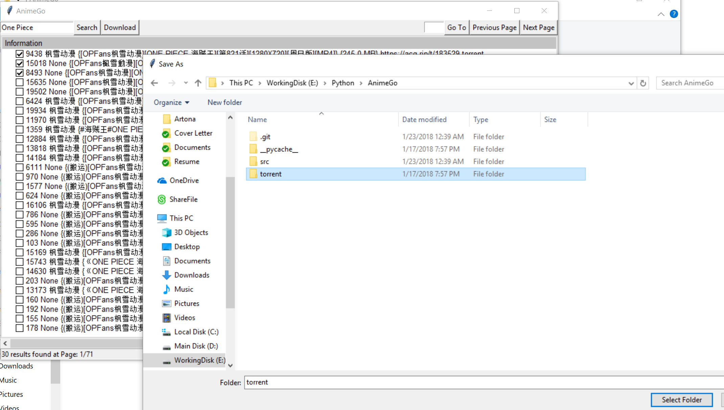Uncheck the 8493 None result checkbox
The image size is (724, 410).
point(20,73)
